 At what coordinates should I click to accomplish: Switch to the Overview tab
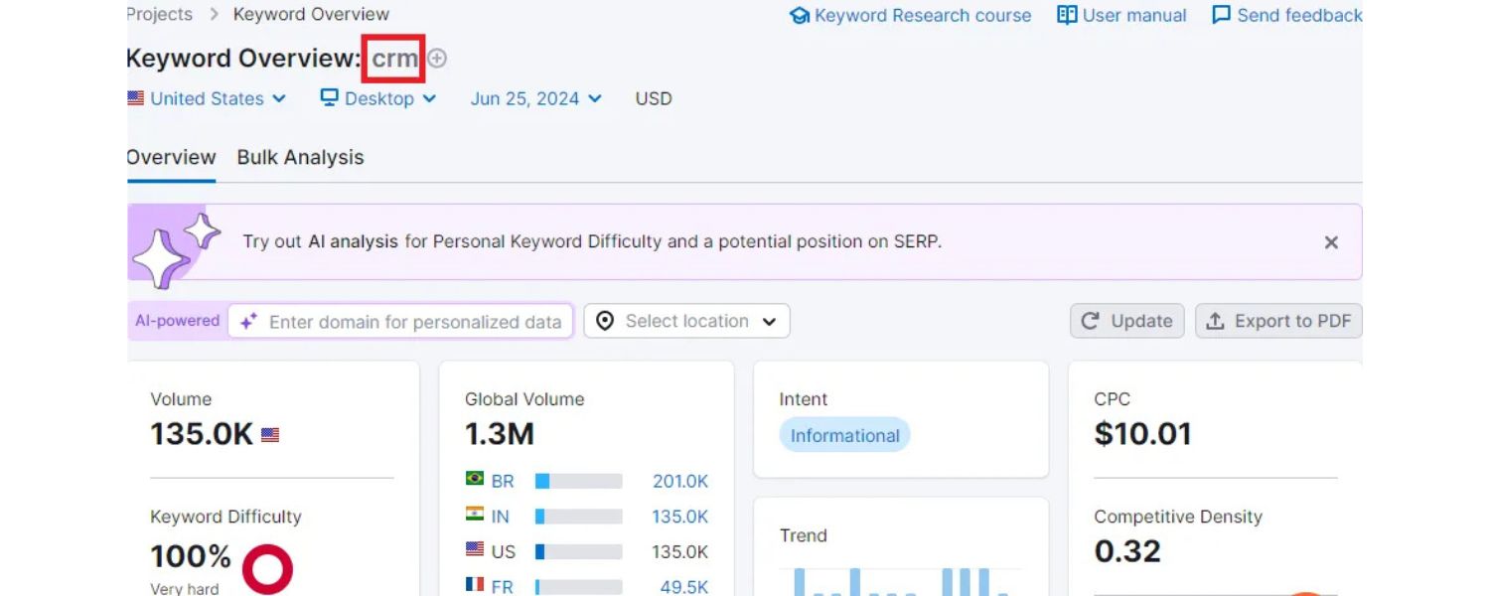click(171, 157)
